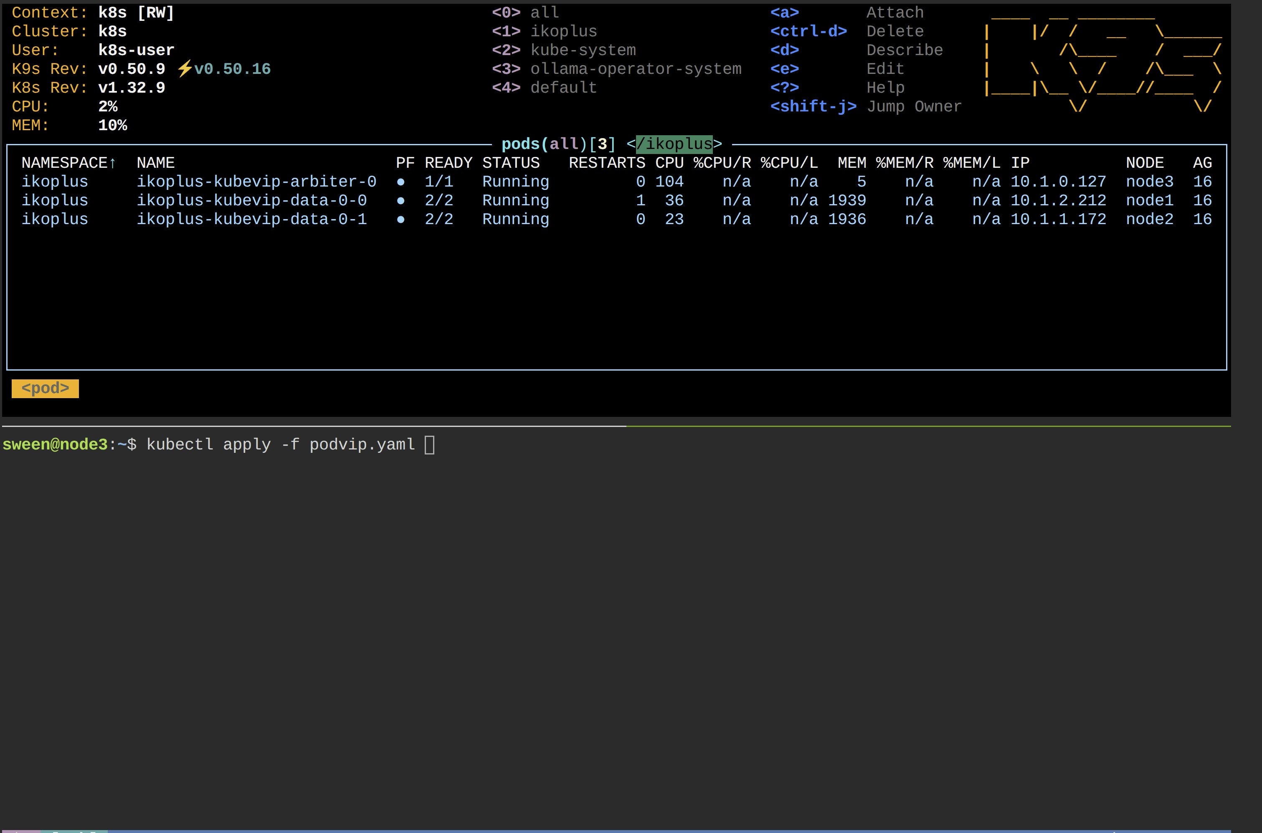The image size is (1262, 833).
Task: Click the new version v0.50.16 text
Action: tap(232, 69)
